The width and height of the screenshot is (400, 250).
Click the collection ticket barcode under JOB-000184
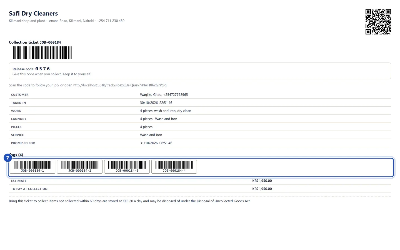(42, 53)
